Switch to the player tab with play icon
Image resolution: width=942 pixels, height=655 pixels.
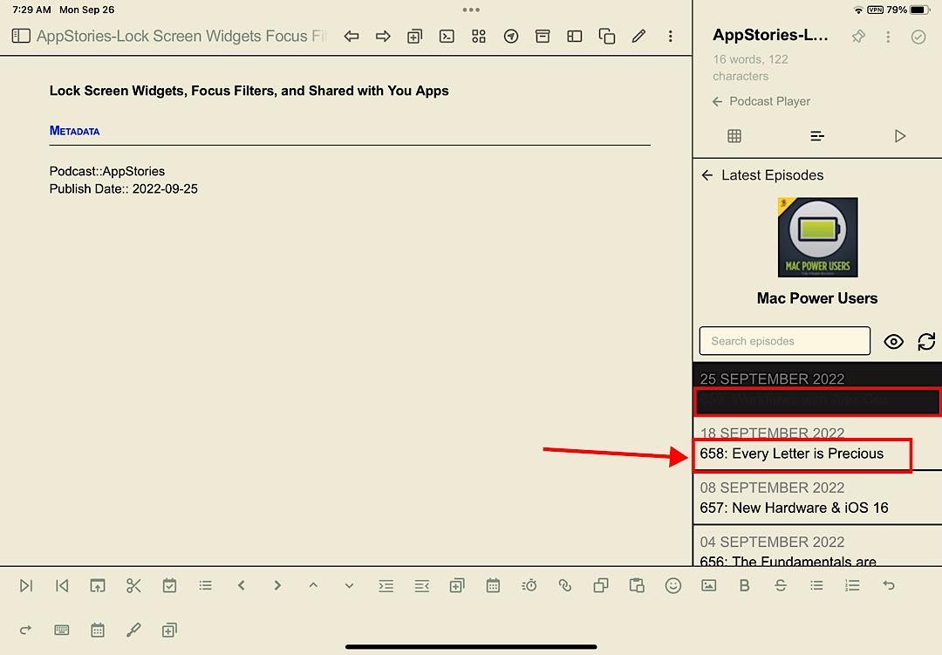pos(899,136)
